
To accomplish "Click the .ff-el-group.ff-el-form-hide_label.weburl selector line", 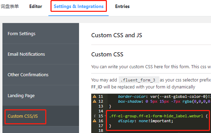I will 158,116.
